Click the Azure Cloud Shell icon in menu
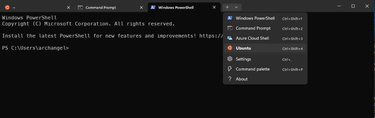The width and height of the screenshot is (375, 118). point(230,38)
